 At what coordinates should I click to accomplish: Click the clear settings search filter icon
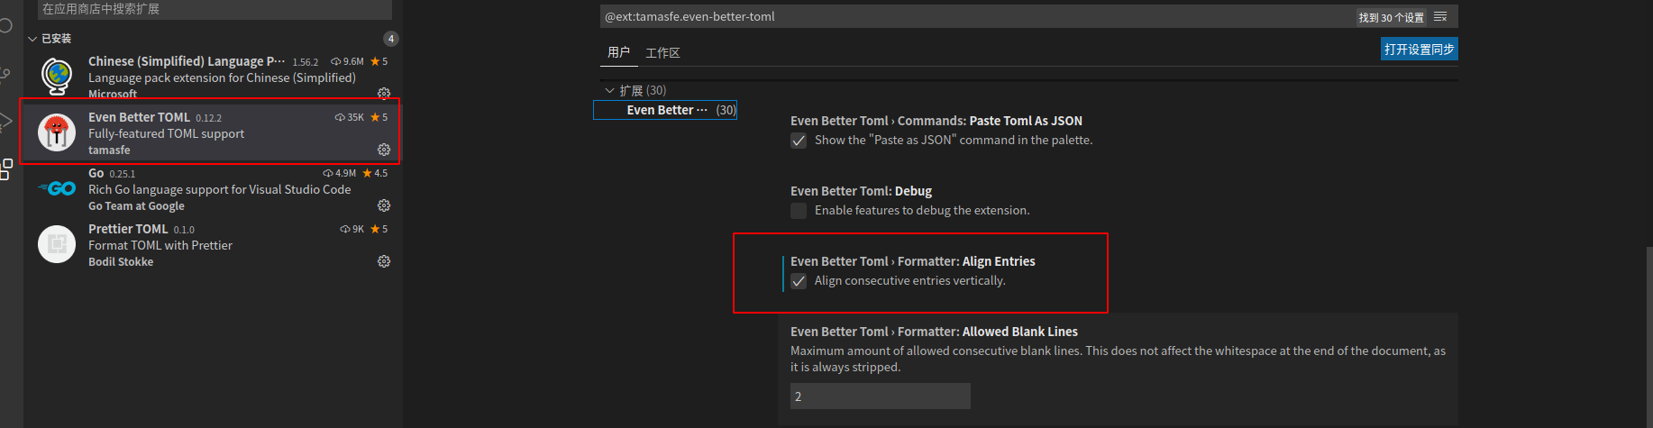(x=1440, y=17)
